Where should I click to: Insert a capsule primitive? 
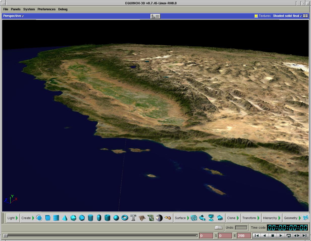click(99, 218)
